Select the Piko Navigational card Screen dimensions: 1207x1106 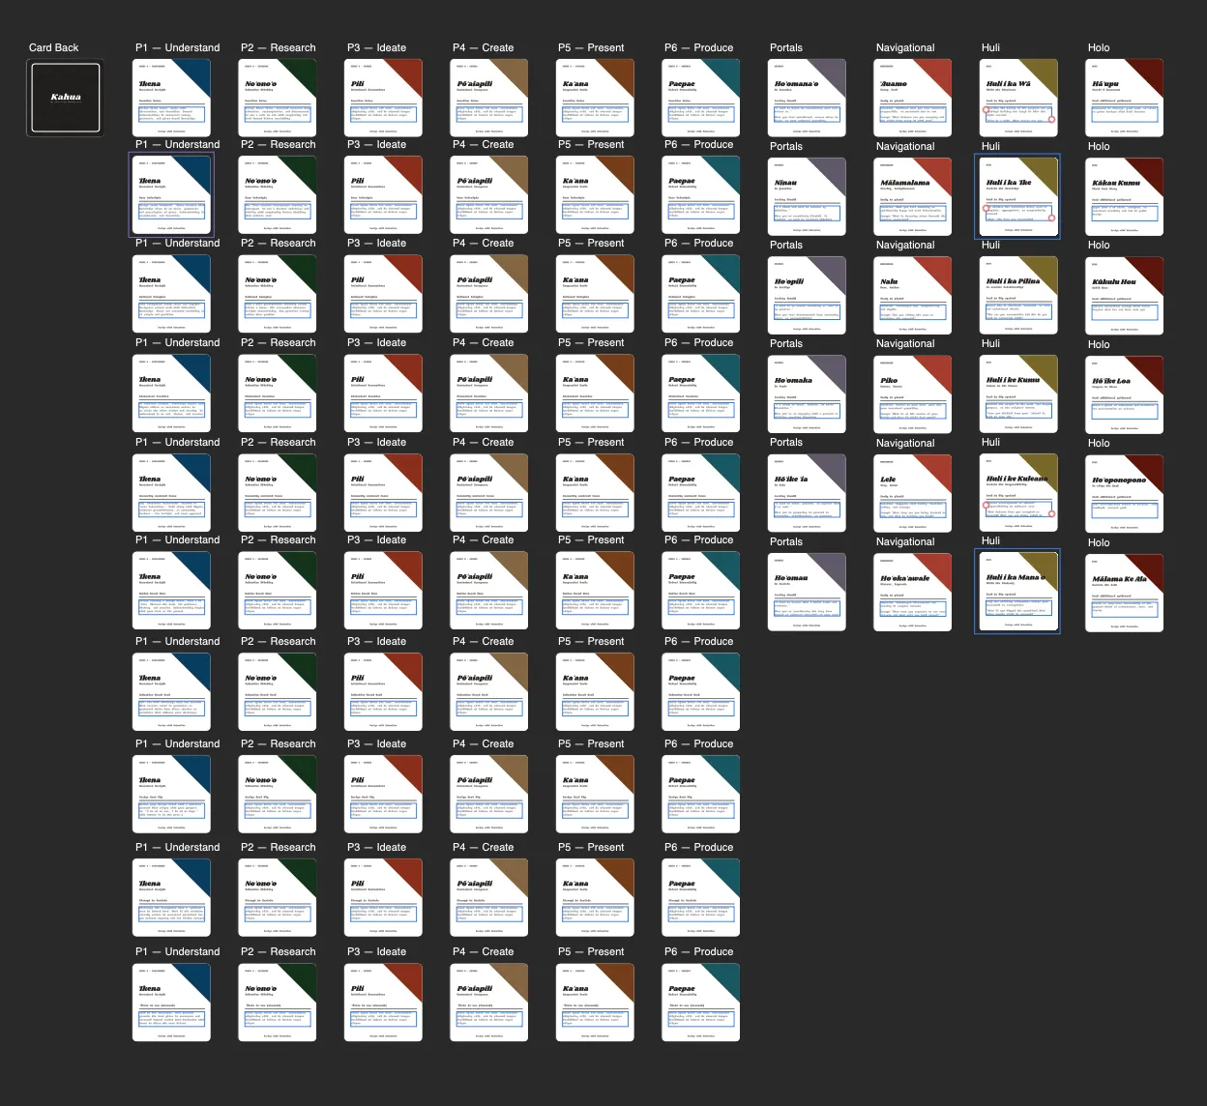[x=913, y=393]
